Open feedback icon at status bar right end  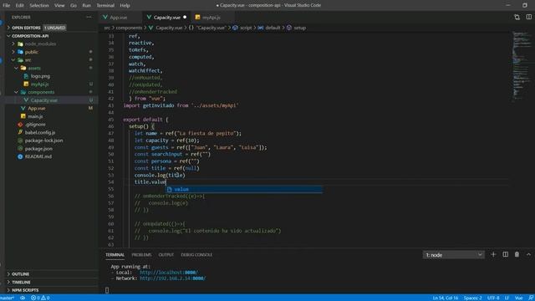point(531,298)
